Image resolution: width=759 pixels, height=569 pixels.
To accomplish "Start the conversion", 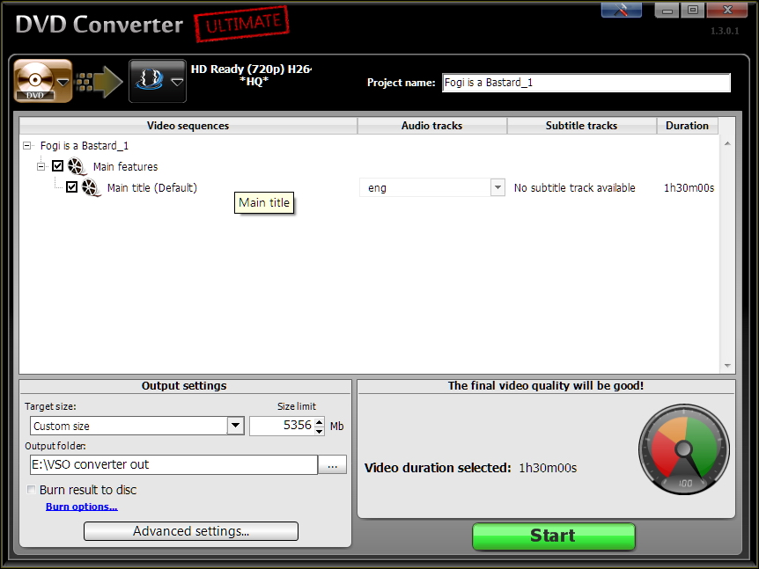I will 553,536.
